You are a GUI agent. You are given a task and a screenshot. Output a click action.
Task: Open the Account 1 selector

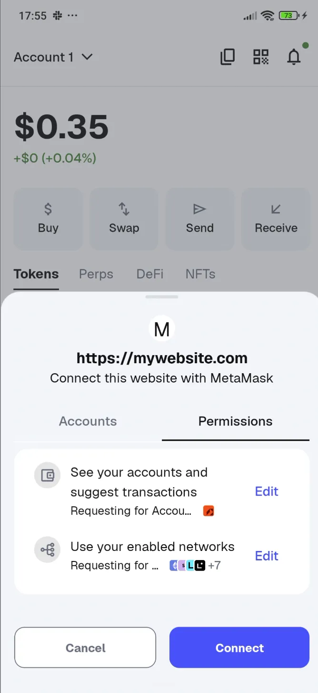point(52,57)
